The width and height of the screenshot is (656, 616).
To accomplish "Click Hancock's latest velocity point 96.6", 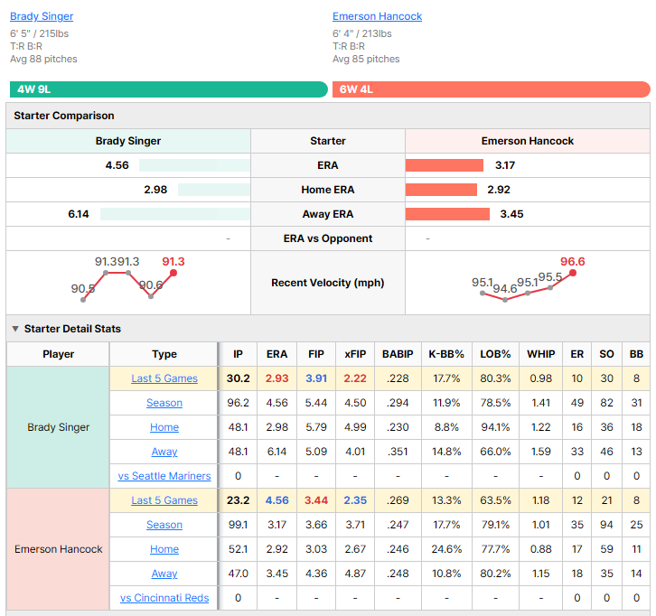I will coord(573,273).
